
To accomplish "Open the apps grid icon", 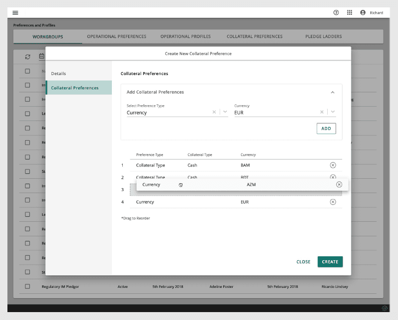I will (x=349, y=12).
